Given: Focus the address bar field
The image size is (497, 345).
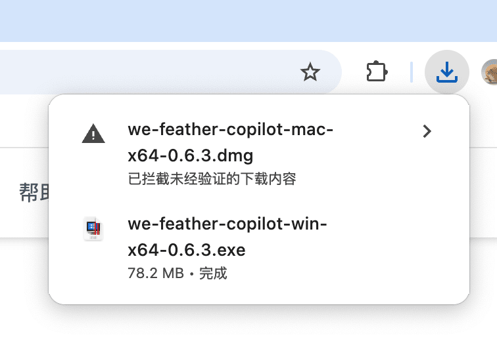Looking at the screenshot, I should click(131, 72).
